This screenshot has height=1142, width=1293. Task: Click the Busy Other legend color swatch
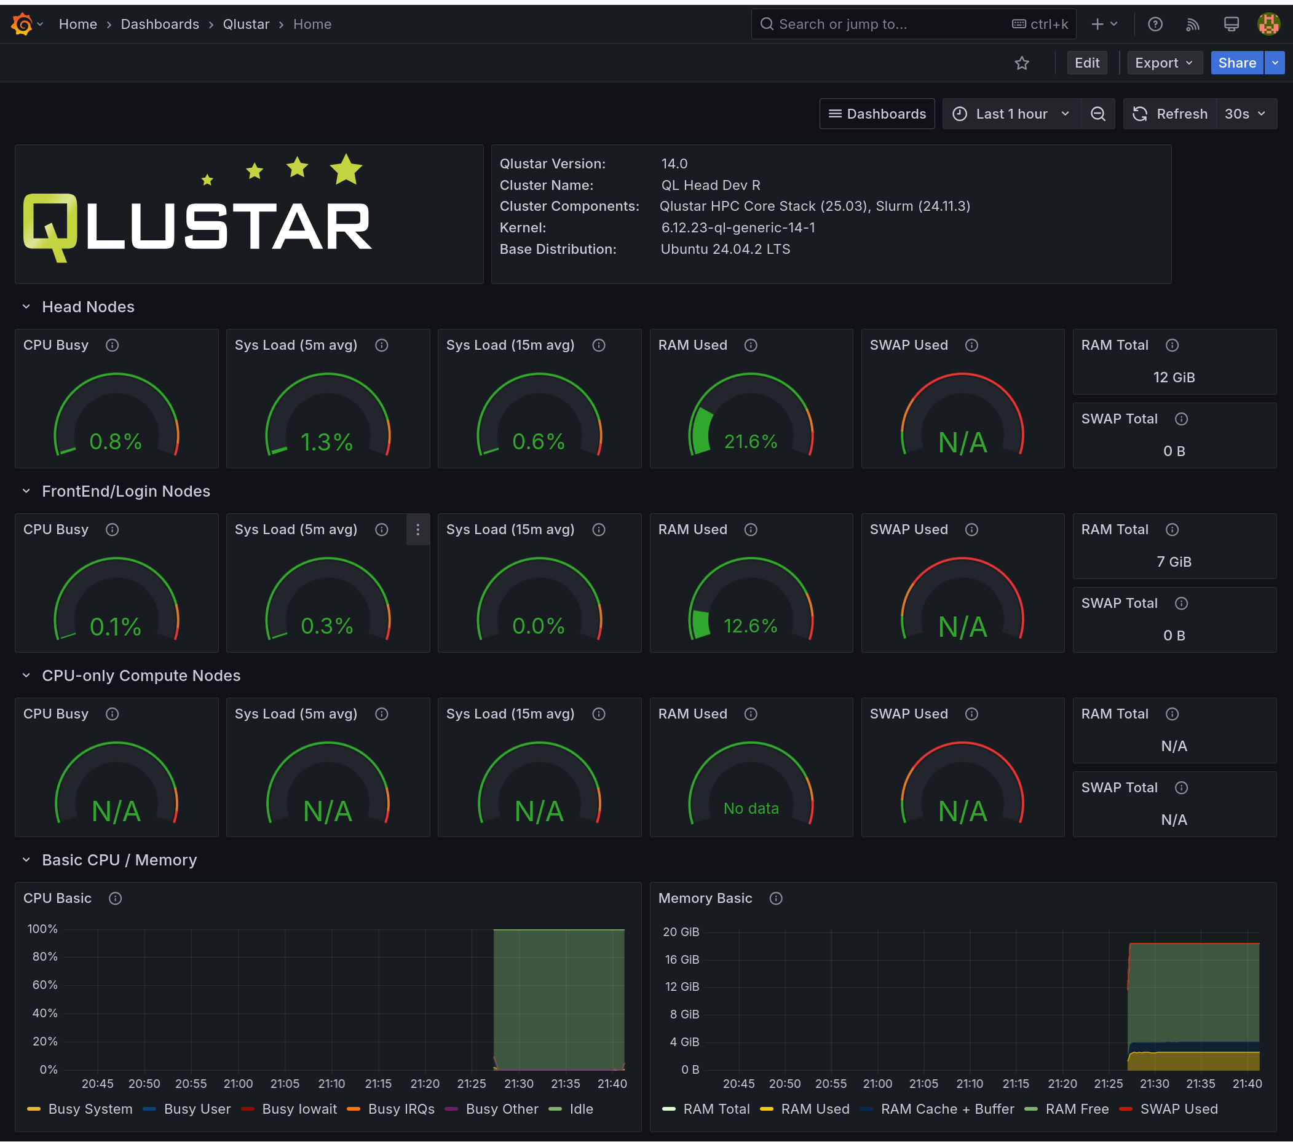[452, 1109]
